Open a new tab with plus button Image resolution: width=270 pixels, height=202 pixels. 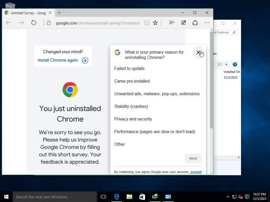59,13
